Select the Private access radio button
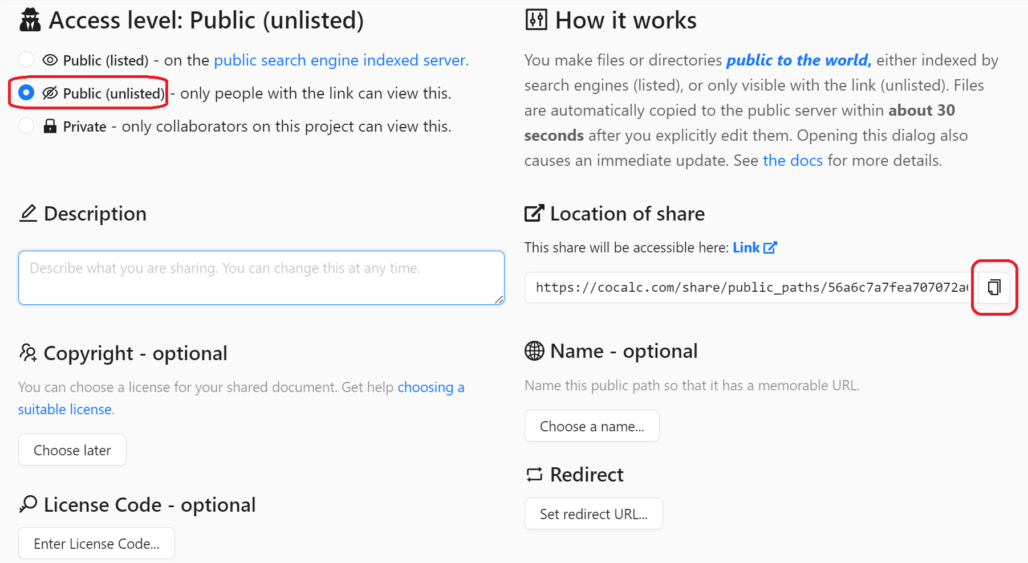1028x563 pixels. pyautogui.click(x=26, y=125)
